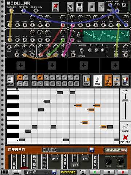Add a module in first empty slot
Screen dimensions: 131x175
[21, 65]
